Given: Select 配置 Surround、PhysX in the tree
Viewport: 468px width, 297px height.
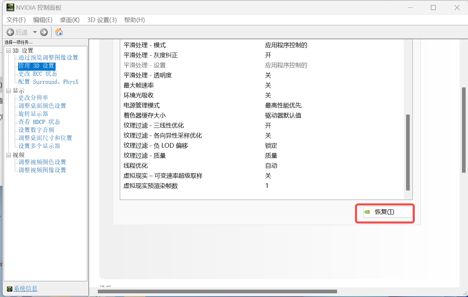Looking at the screenshot, I should (x=49, y=82).
